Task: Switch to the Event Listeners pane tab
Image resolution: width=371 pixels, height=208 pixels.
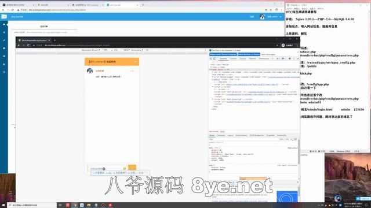Action: pyautogui.click(x=241, y=135)
